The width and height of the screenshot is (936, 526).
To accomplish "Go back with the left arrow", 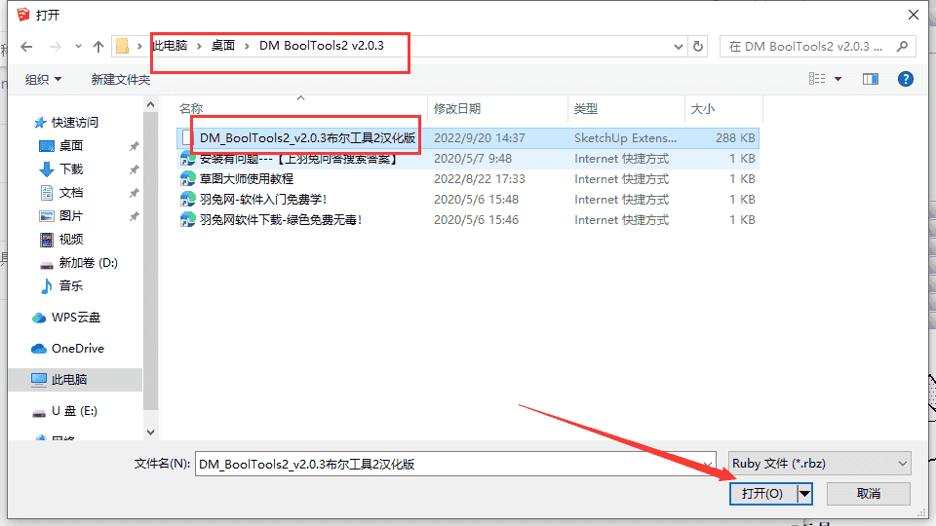I will pyautogui.click(x=27, y=47).
